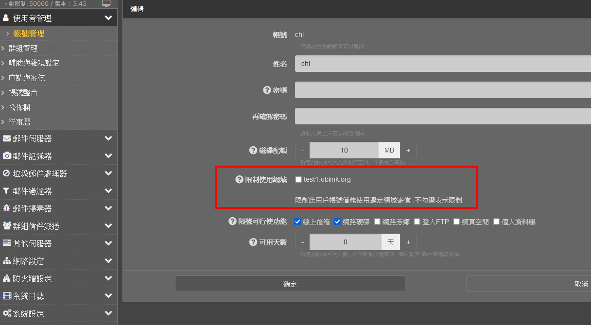This screenshot has height=325, width=591.
Task: Increase disk quota with plus button
Action: (408, 150)
